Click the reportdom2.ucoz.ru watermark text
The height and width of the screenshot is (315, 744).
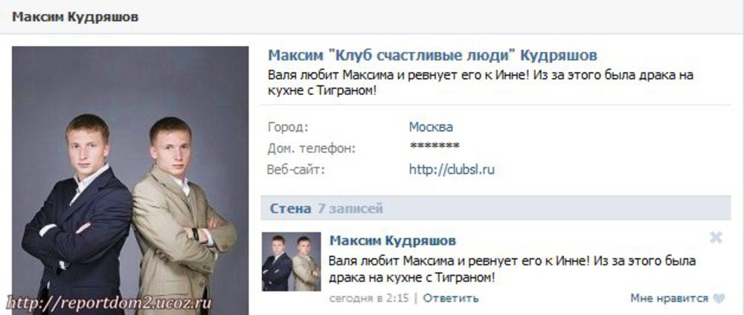109,303
